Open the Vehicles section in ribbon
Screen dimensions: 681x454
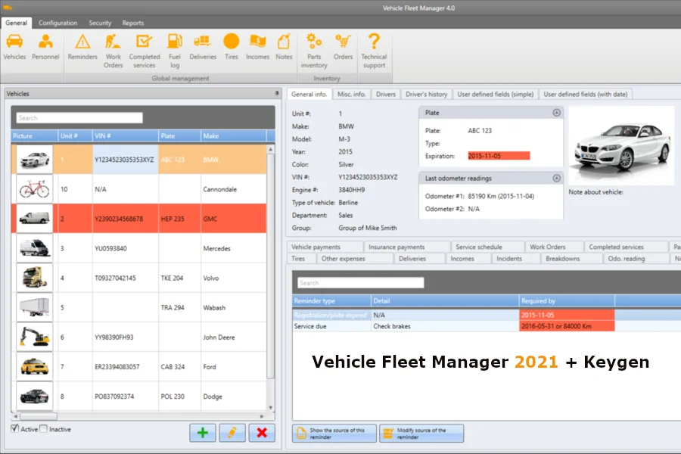coord(14,47)
